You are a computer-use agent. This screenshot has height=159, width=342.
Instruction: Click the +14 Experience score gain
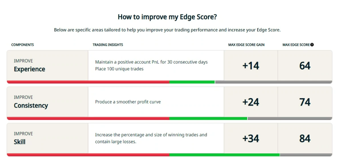tap(251, 66)
